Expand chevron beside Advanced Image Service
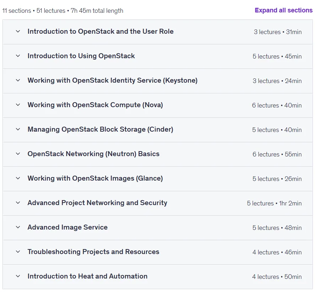Screen dimensions: 315x292 pos(18,227)
